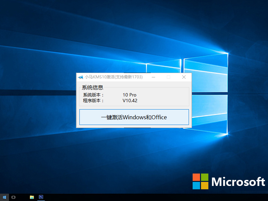Image resolution: width=268 pixels, height=201 pixels.
Task: Click the V10.42 program version value
Action: (130, 100)
